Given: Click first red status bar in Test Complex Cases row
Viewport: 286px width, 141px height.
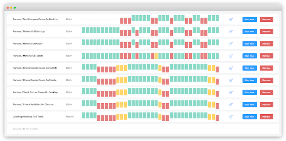Looking at the screenshot, I should tap(122, 21).
